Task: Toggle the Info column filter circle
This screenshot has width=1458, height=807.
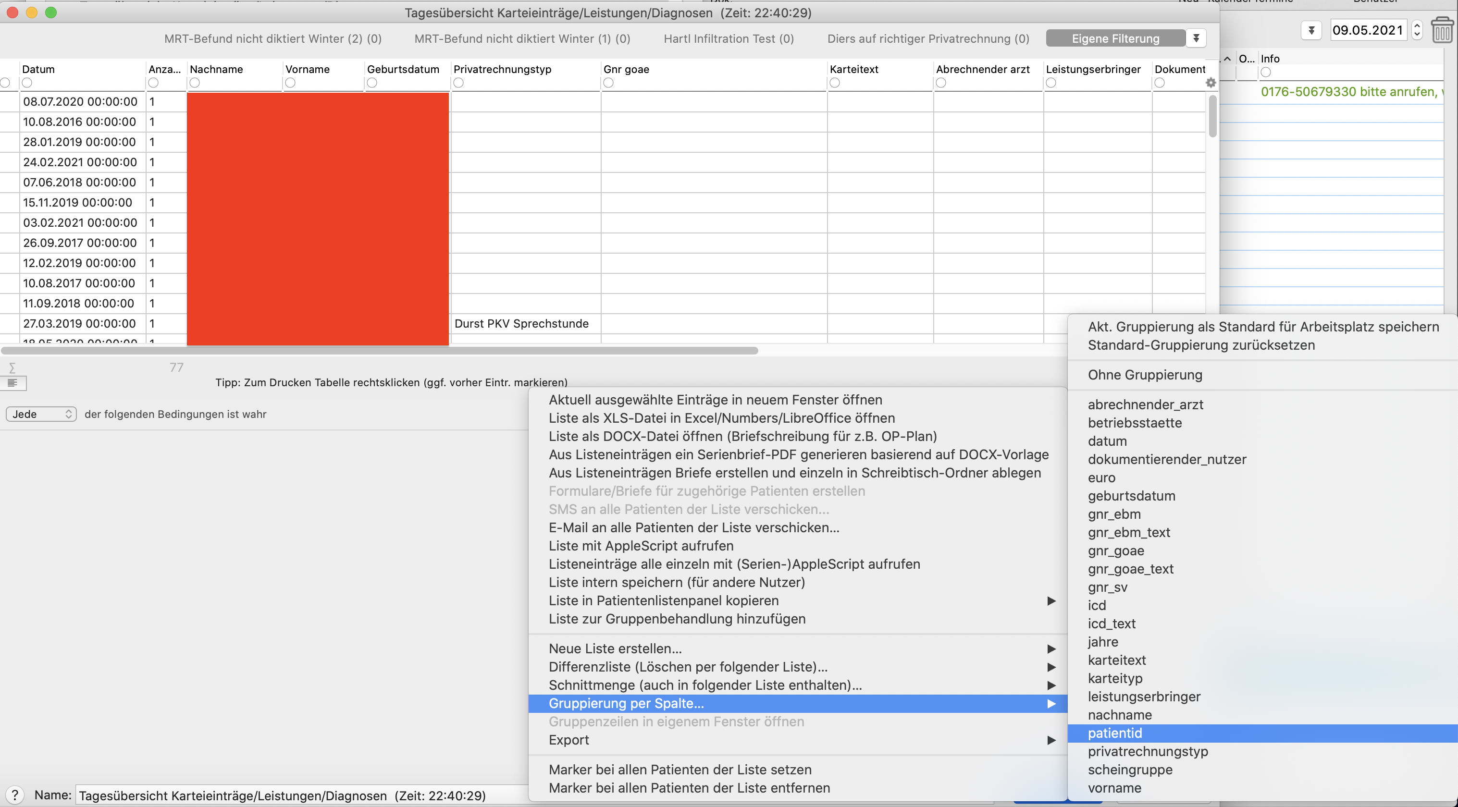Action: (1266, 72)
